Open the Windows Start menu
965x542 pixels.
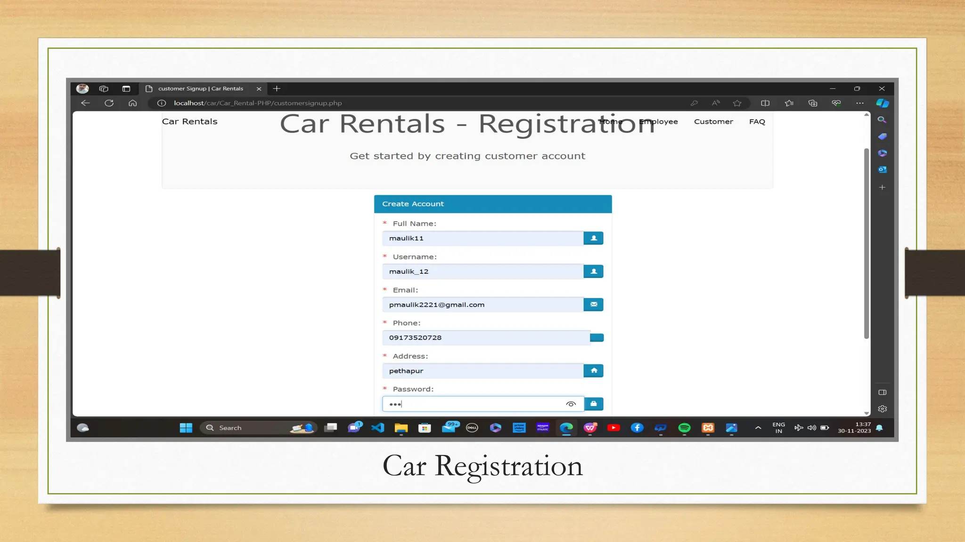click(186, 428)
